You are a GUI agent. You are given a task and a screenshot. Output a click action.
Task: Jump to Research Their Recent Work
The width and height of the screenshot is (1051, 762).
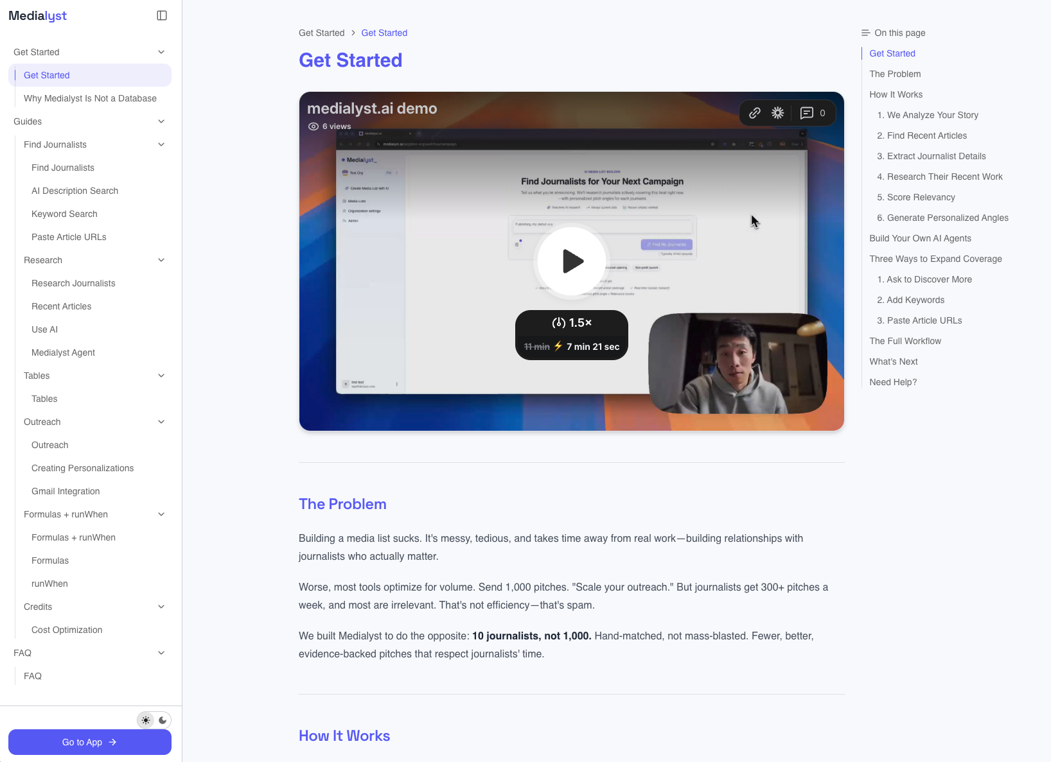pos(940,177)
